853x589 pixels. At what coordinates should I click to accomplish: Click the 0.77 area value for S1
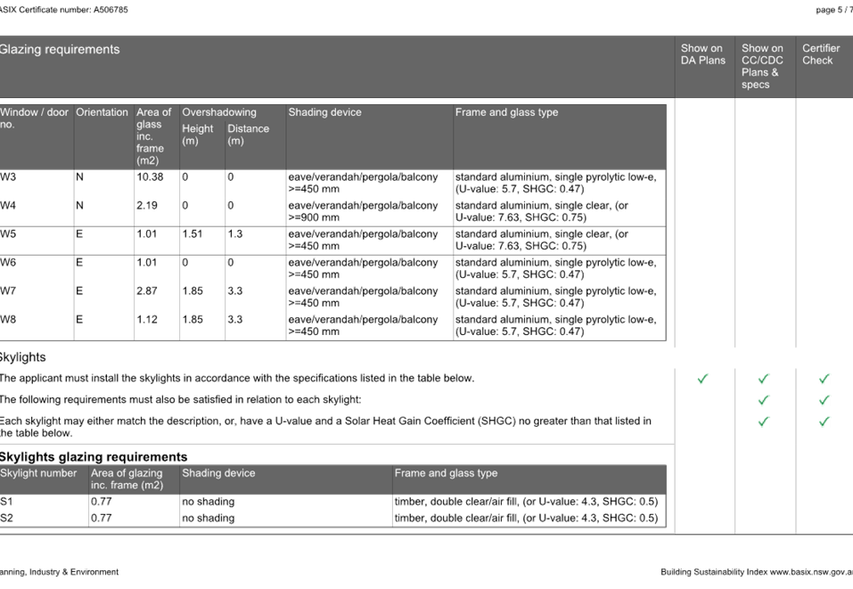tap(102, 502)
